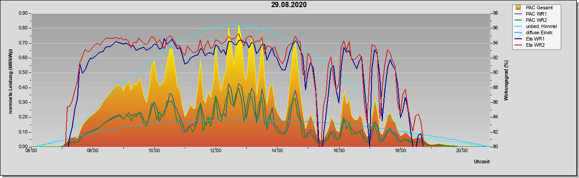Click the 0.10 power axis value
579x178 pixels.
point(24,132)
